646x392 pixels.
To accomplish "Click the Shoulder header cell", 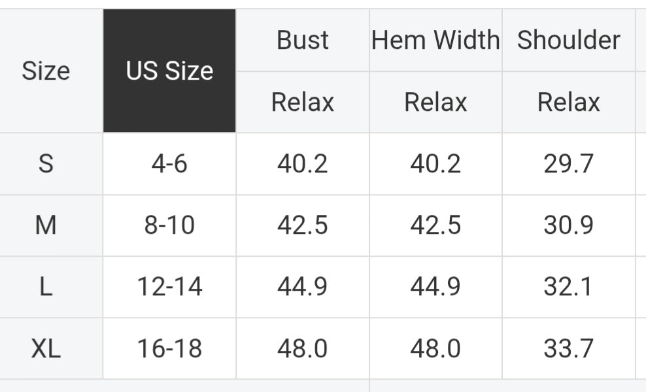I will click(x=569, y=40).
